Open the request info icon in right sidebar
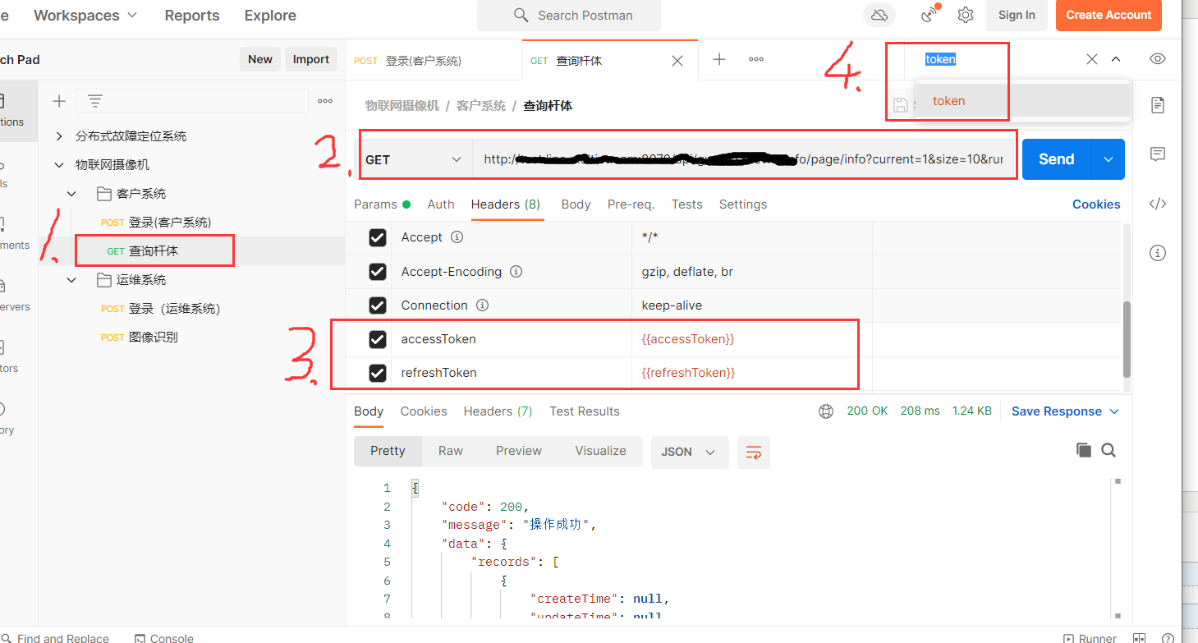 click(x=1158, y=253)
